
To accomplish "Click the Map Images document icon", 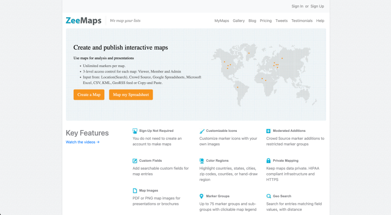I will [135, 191].
